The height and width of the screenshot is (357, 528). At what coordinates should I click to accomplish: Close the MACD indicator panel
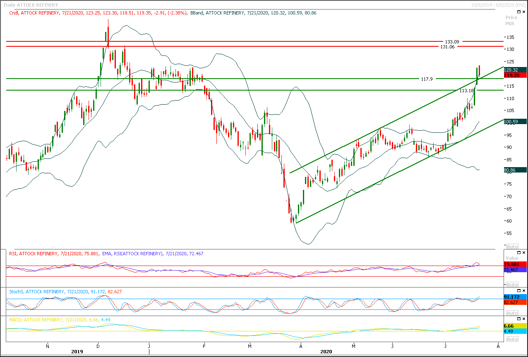(x=523, y=319)
